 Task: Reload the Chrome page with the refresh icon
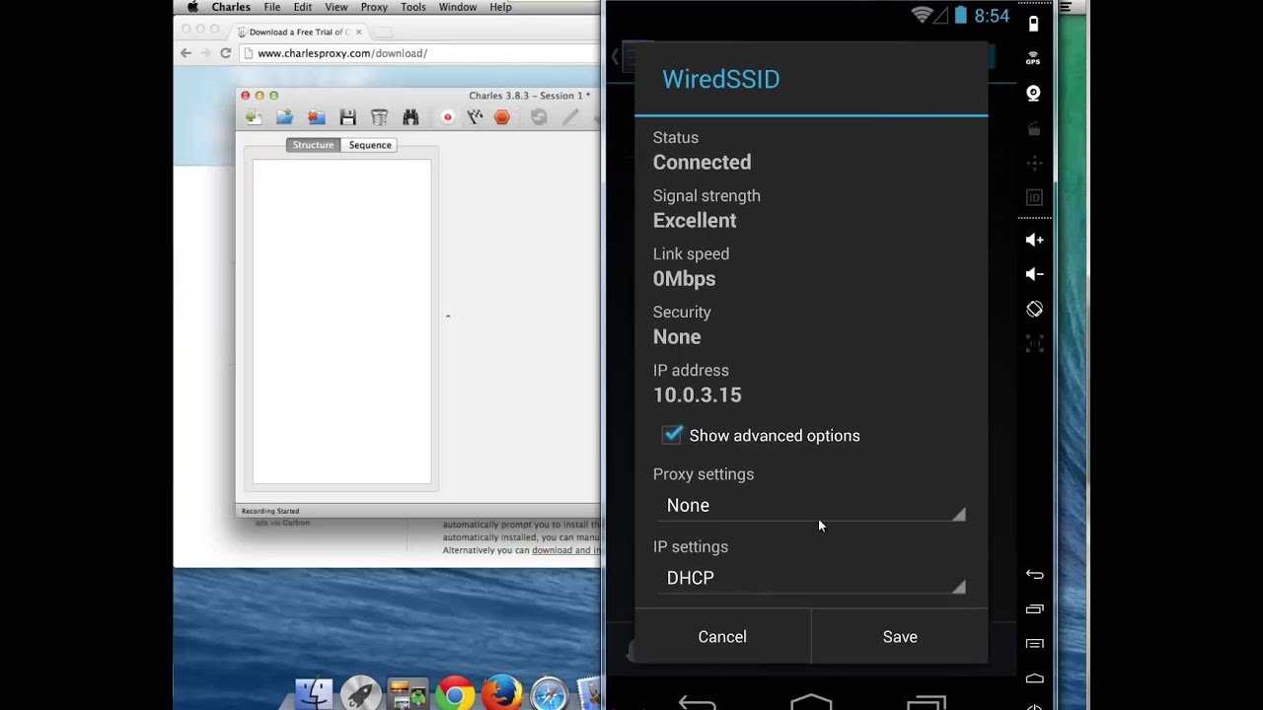click(x=225, y=53)
